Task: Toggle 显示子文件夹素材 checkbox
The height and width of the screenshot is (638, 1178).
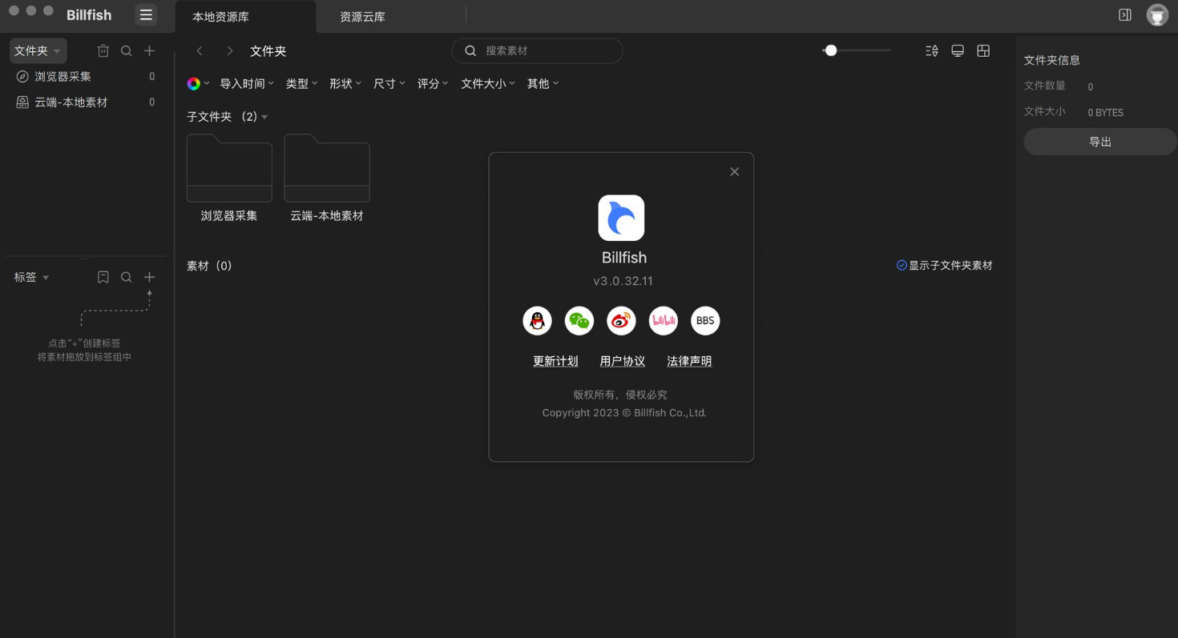Action: (902, 265)
